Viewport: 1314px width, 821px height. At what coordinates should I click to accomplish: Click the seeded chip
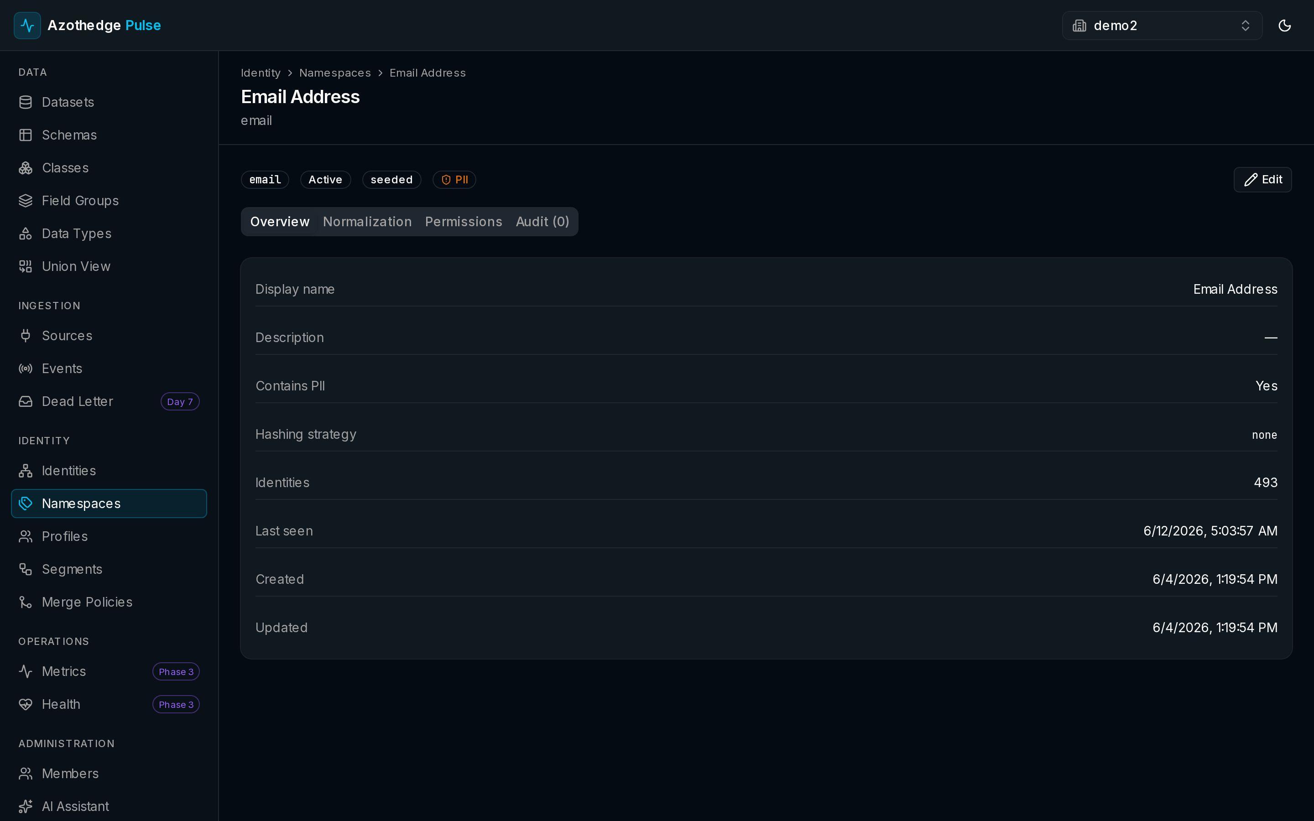391,180
